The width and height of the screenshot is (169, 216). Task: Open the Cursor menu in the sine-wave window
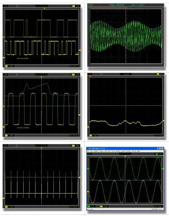click(x=114, y=151)
